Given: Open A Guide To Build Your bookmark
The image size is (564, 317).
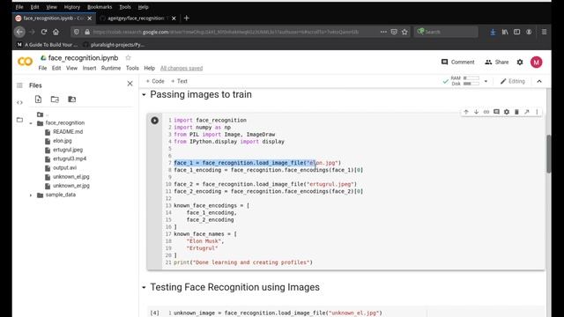Looking at the screenshot, I should tap(47, 45).
